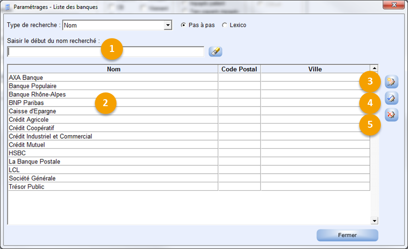Click the 'Ville' column header
408x249 pixels.
click(315, 69)
